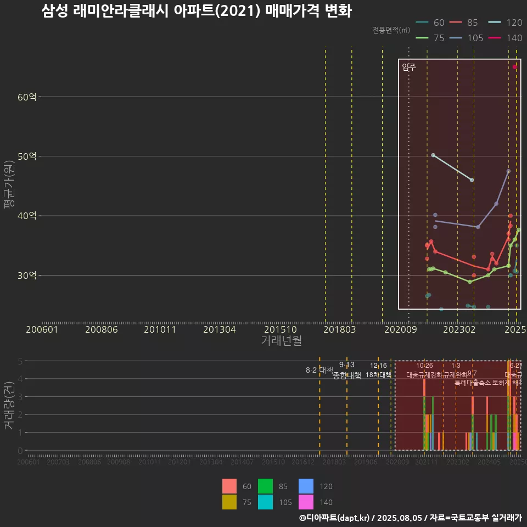
Task: Click the pink 140㎡ data point above 60억
Action: pos(514,67)
